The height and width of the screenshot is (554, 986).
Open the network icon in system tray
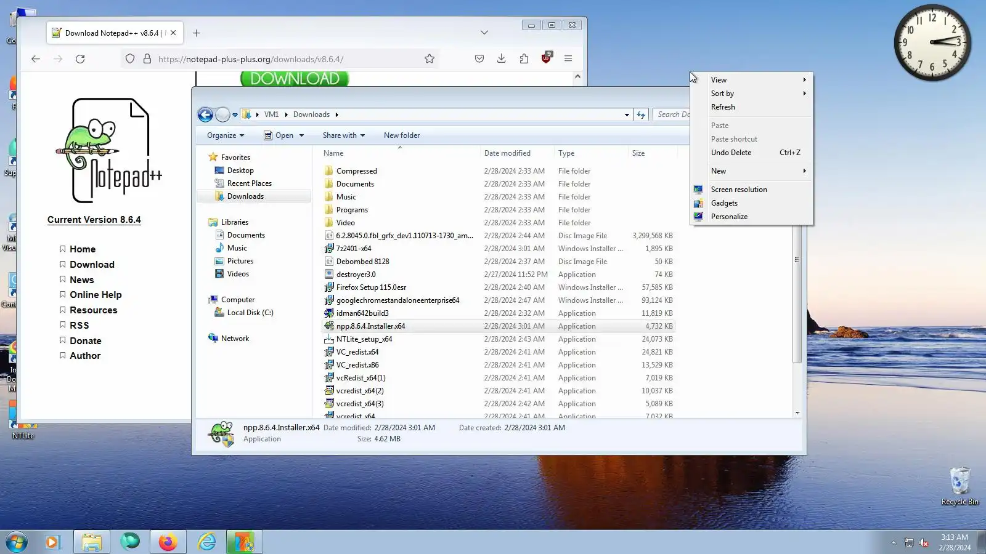(908, 543)
